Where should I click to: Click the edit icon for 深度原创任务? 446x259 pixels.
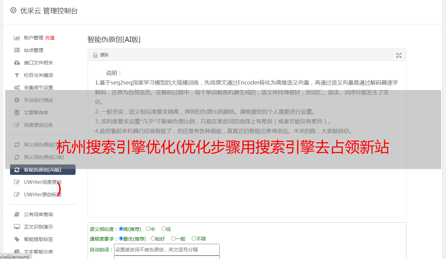17,125
